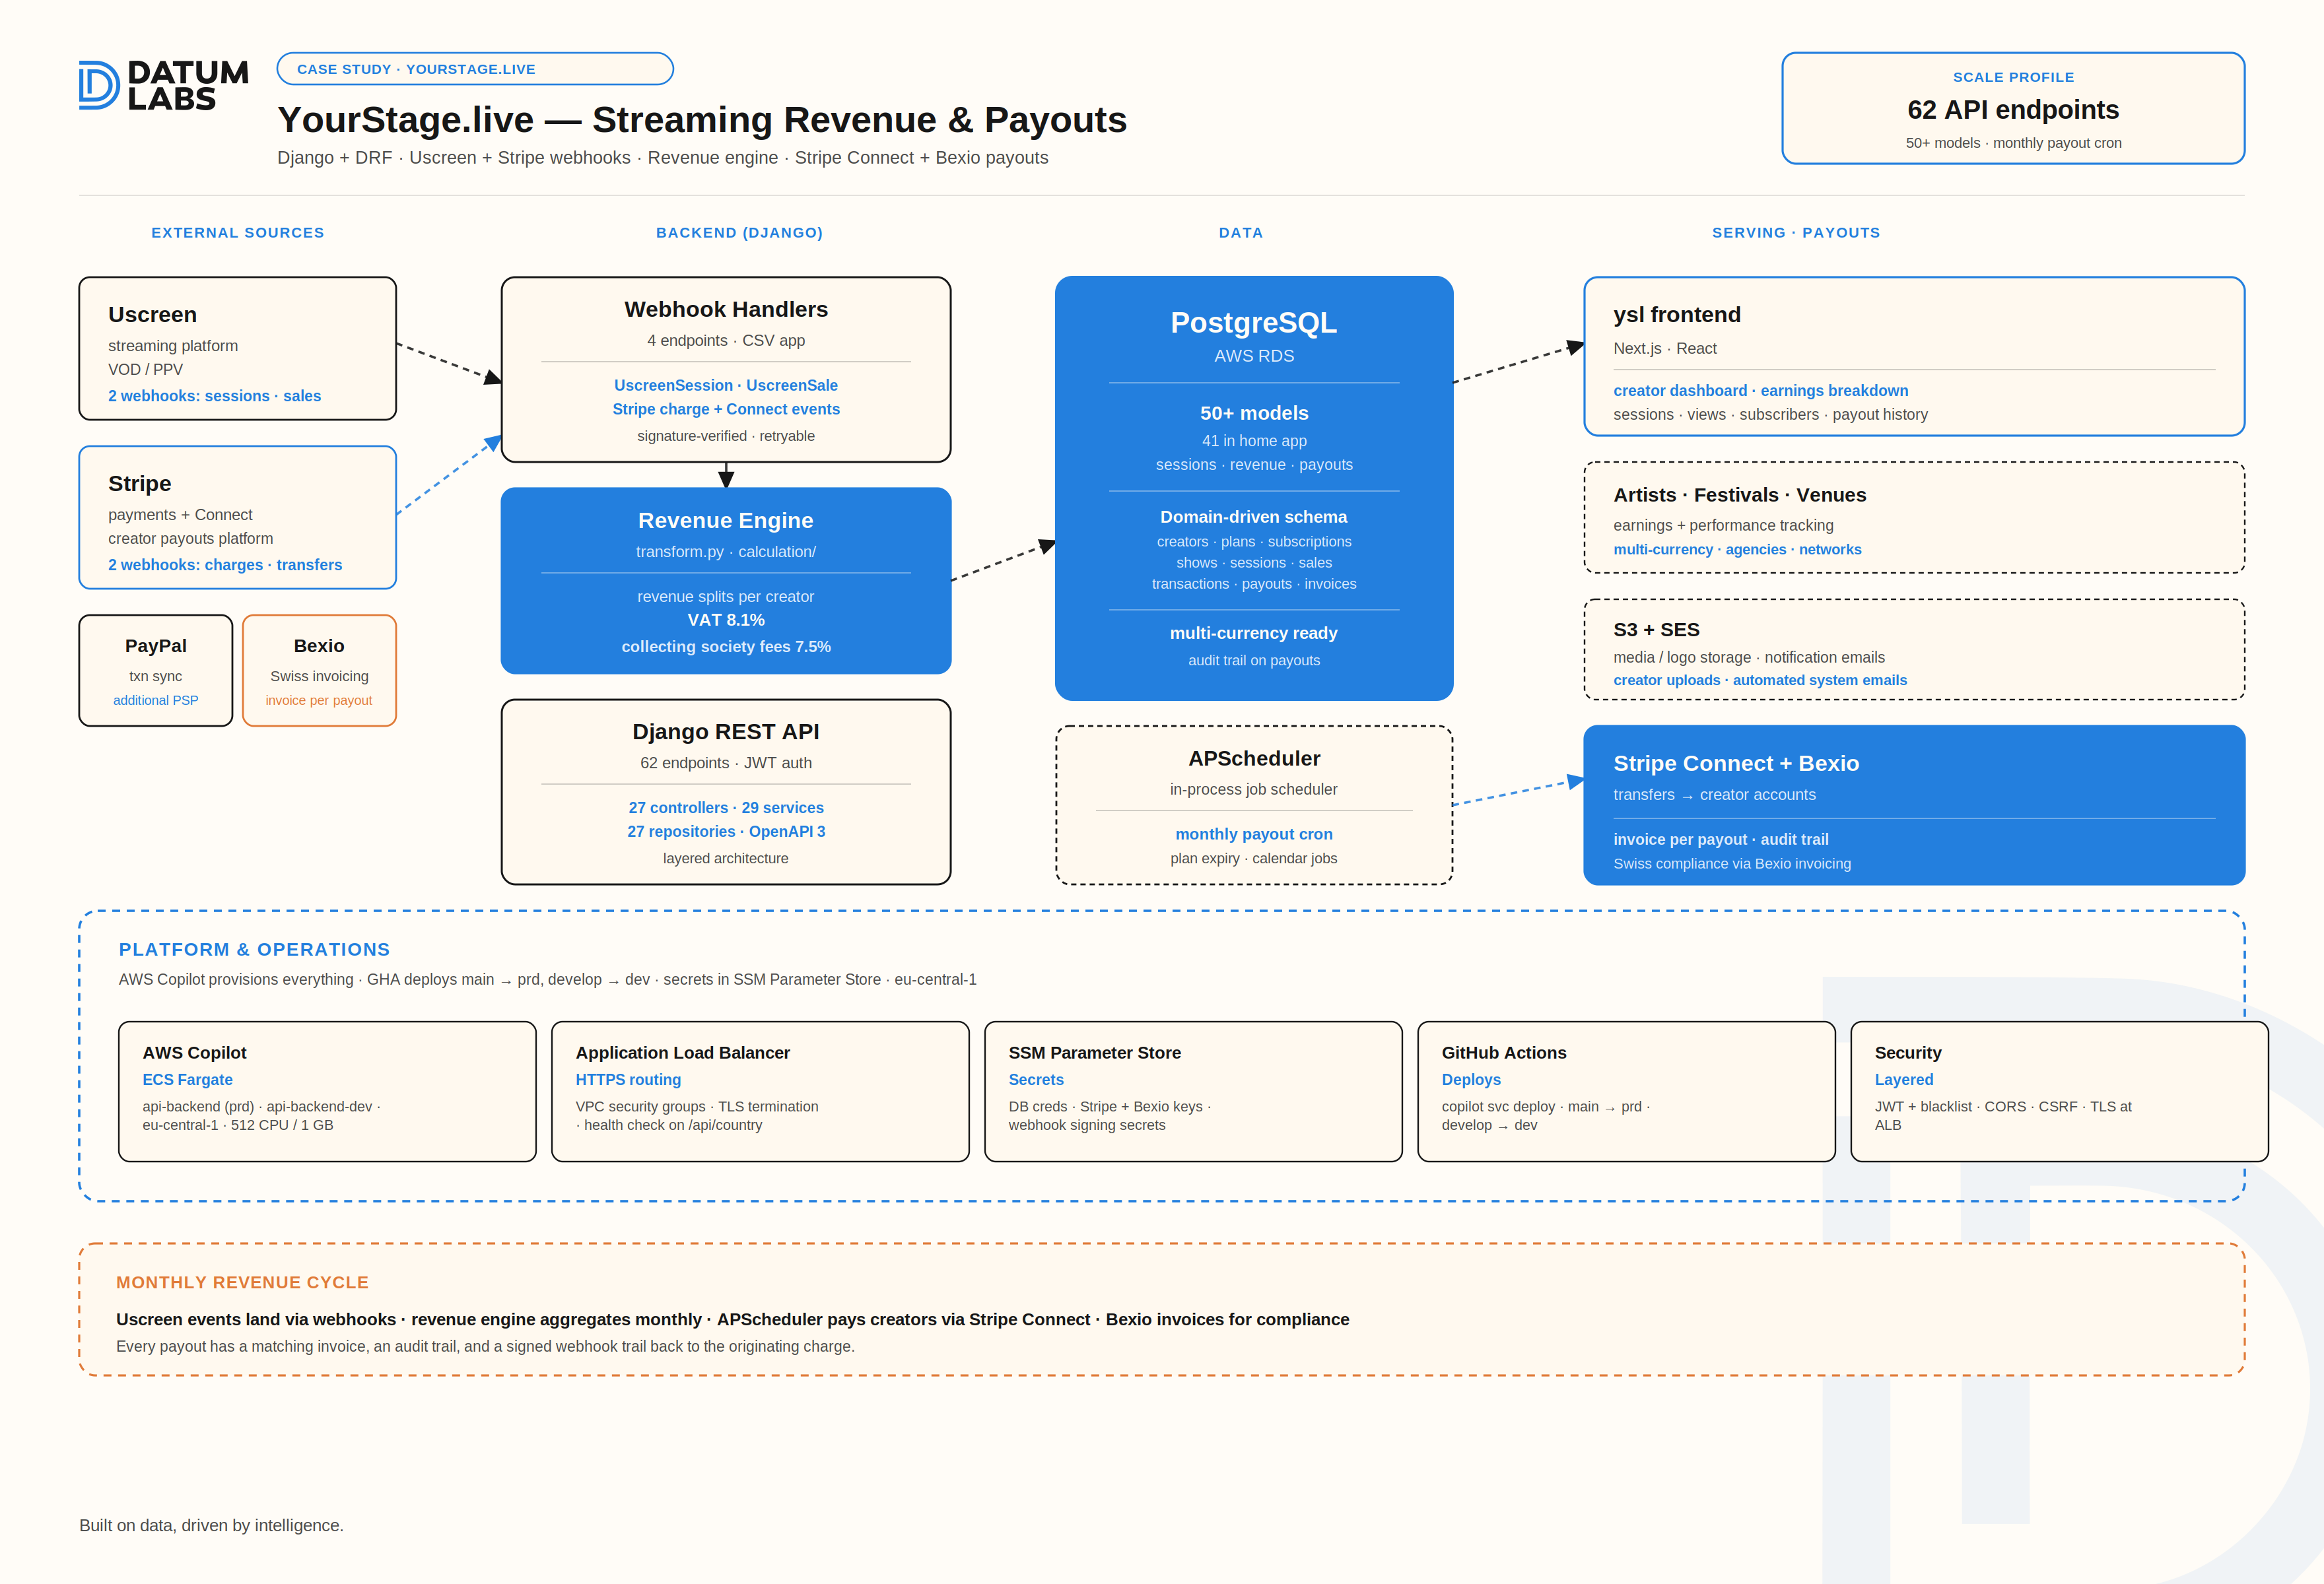Click the 'Webhook Handlers' title
Image resolution: width=2324 pixels, height=1584 pixels.
click(x=726, y=310)
